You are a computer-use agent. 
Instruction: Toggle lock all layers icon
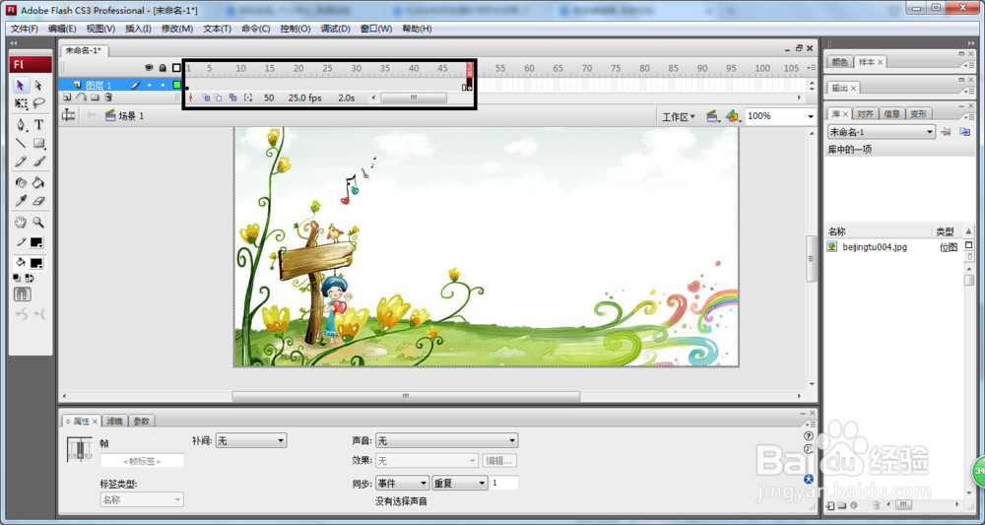tap(163, 68)
